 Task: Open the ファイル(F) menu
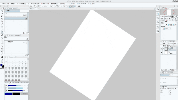pos(5,4)
